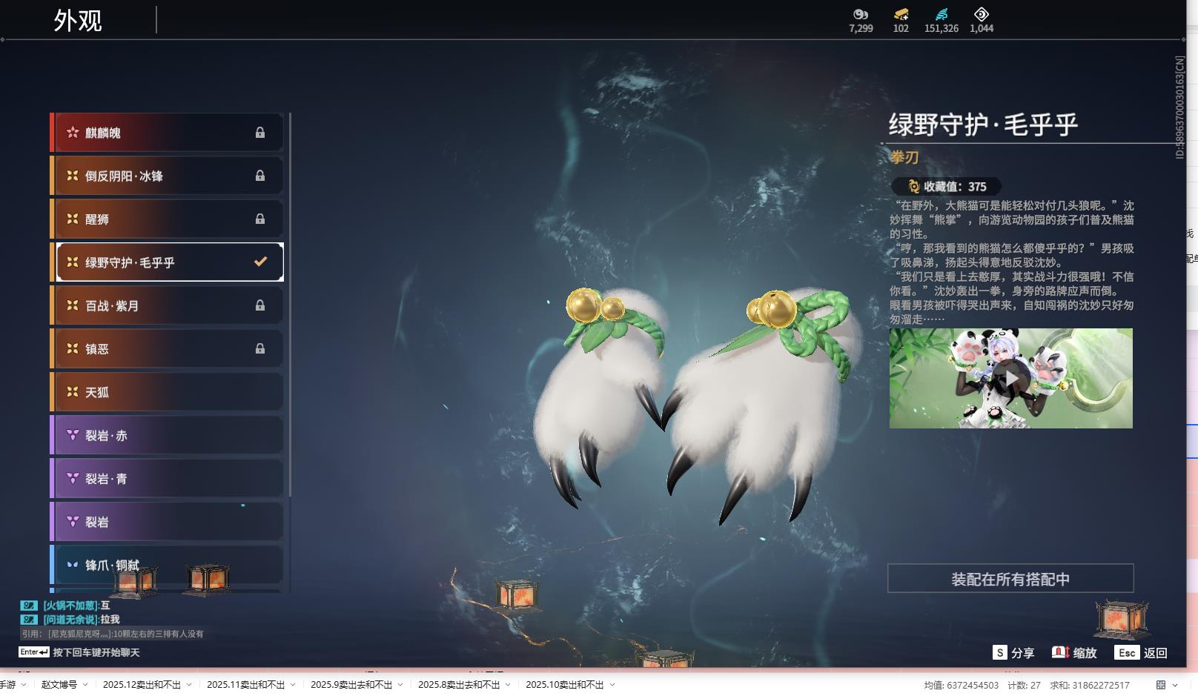Viewport: 1198px width, 696px height.
Task: Click the diamond currency icon above 1,044
Action: (x=982, y=14)
